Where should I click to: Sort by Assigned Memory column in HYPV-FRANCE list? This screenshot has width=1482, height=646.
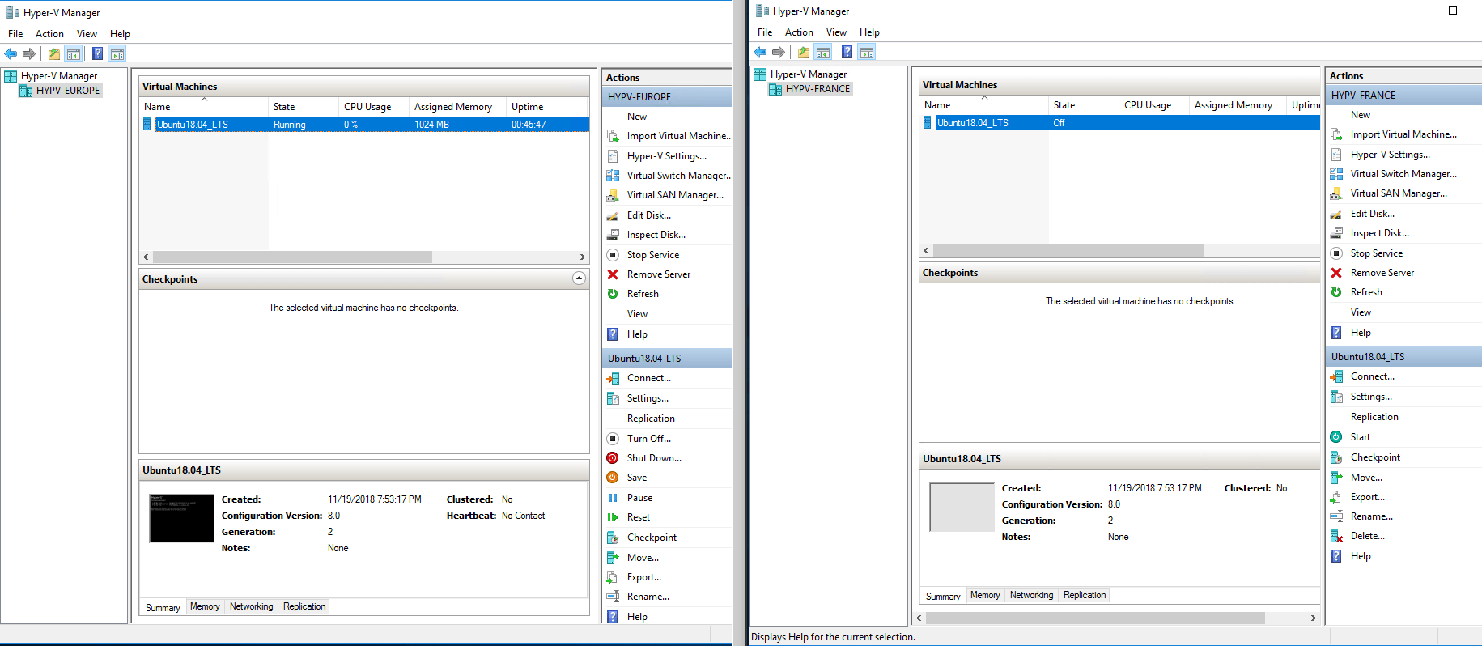pos(1238,105)
